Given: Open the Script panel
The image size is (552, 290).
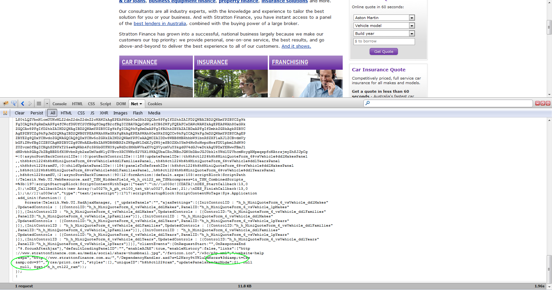Looking at the screenshot, I should point(105,104).
